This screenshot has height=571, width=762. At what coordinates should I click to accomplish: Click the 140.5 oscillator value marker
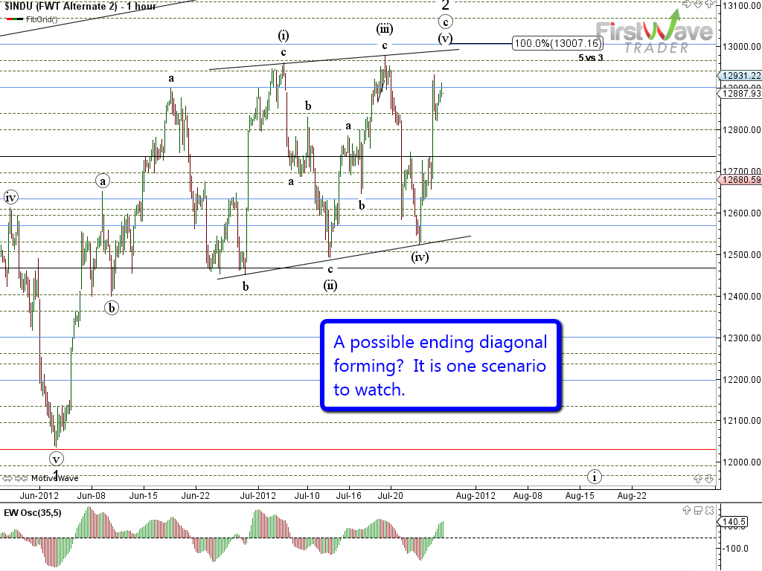coord(735,523)
